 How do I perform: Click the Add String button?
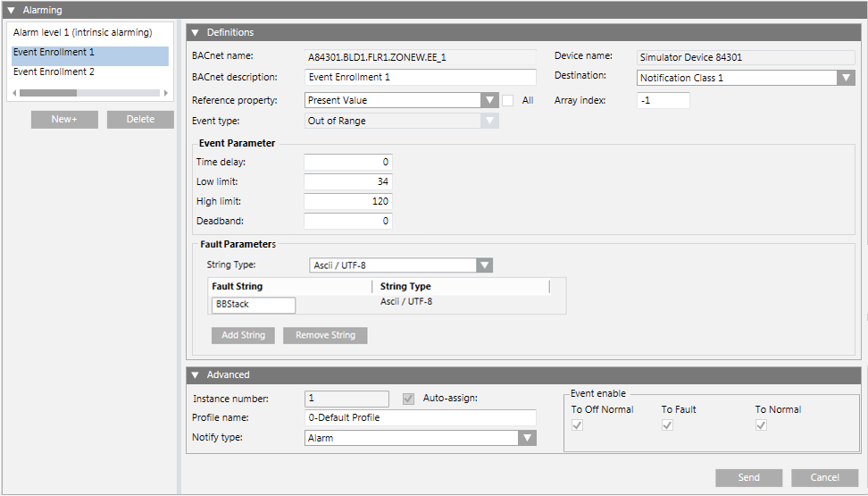[x=243, y=335]
